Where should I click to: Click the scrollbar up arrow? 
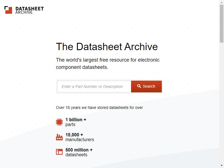221,2
